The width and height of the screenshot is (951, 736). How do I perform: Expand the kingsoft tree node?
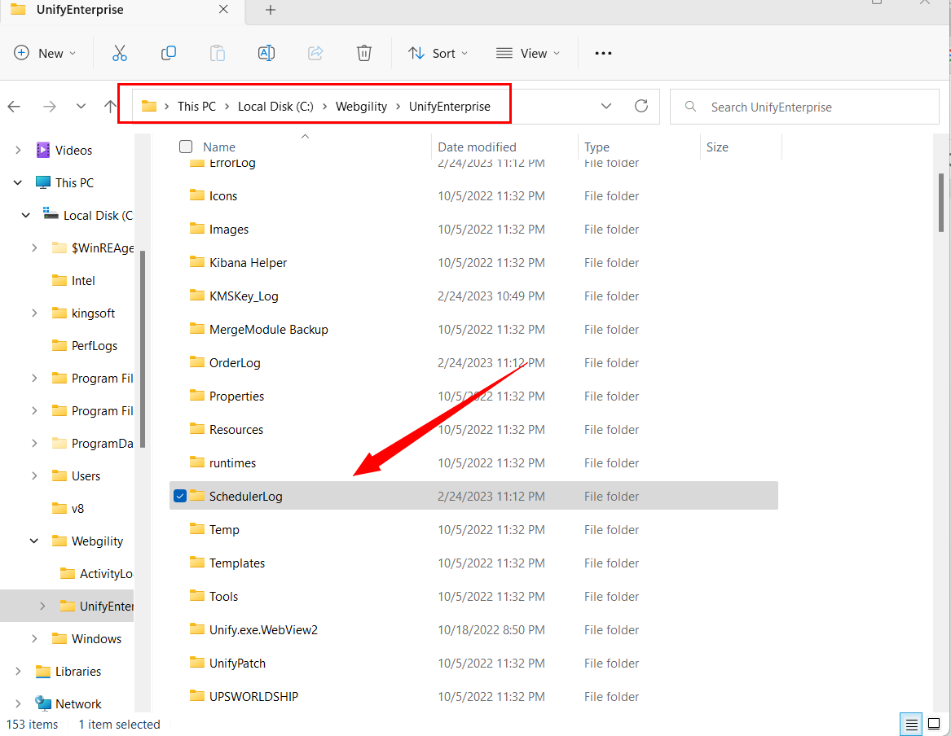coord(34,313)
